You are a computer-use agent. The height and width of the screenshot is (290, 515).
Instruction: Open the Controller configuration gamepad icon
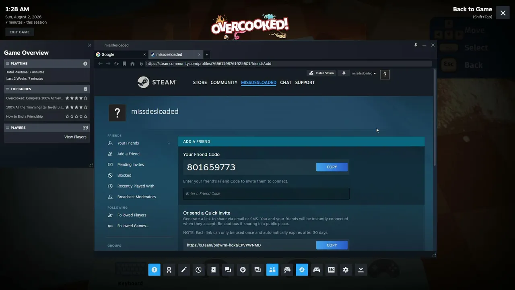317,270
